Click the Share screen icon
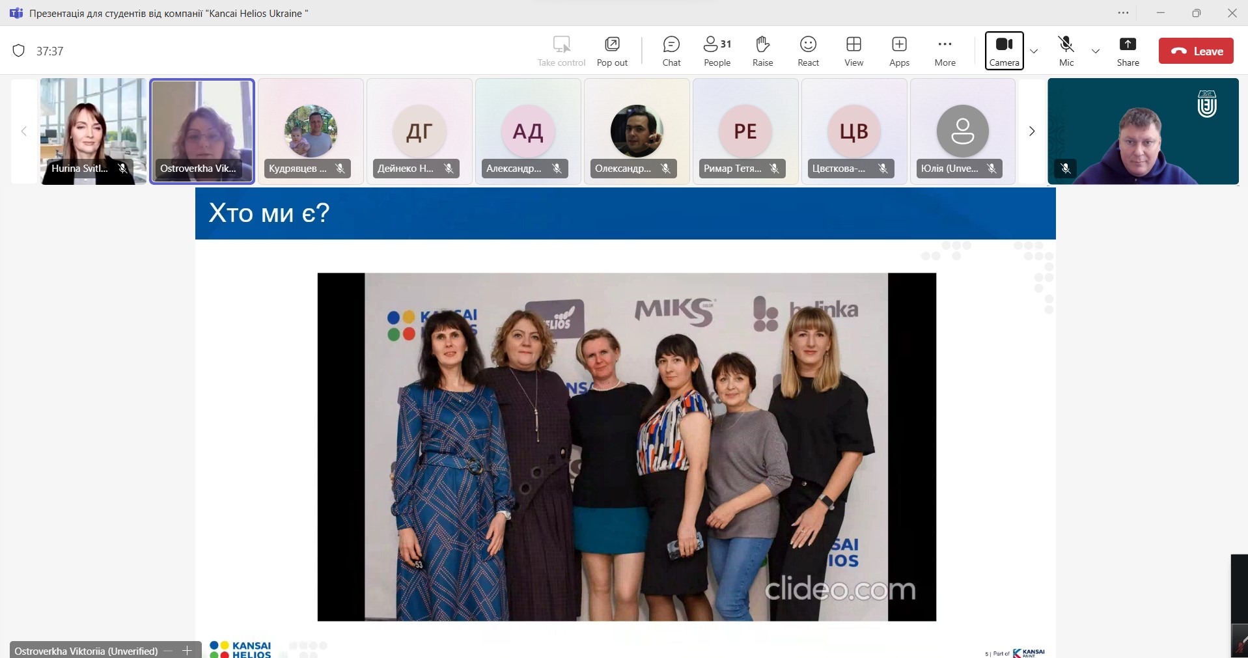The image size is (1248, 658). coord(1128,51)
